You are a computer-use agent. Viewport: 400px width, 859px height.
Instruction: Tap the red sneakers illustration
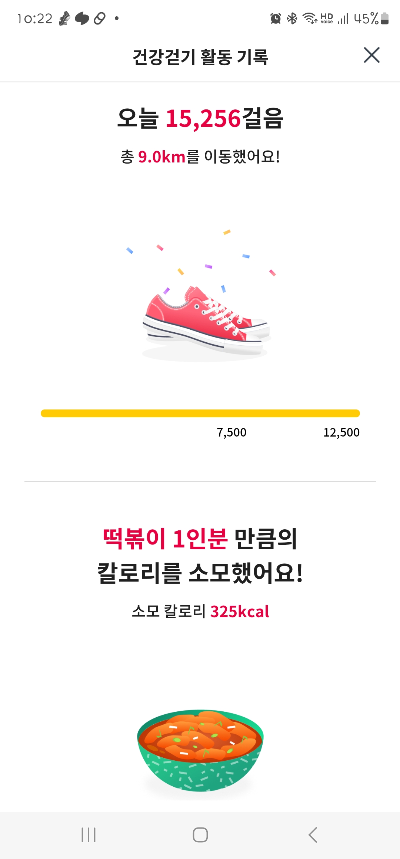(x=206, y=320)
